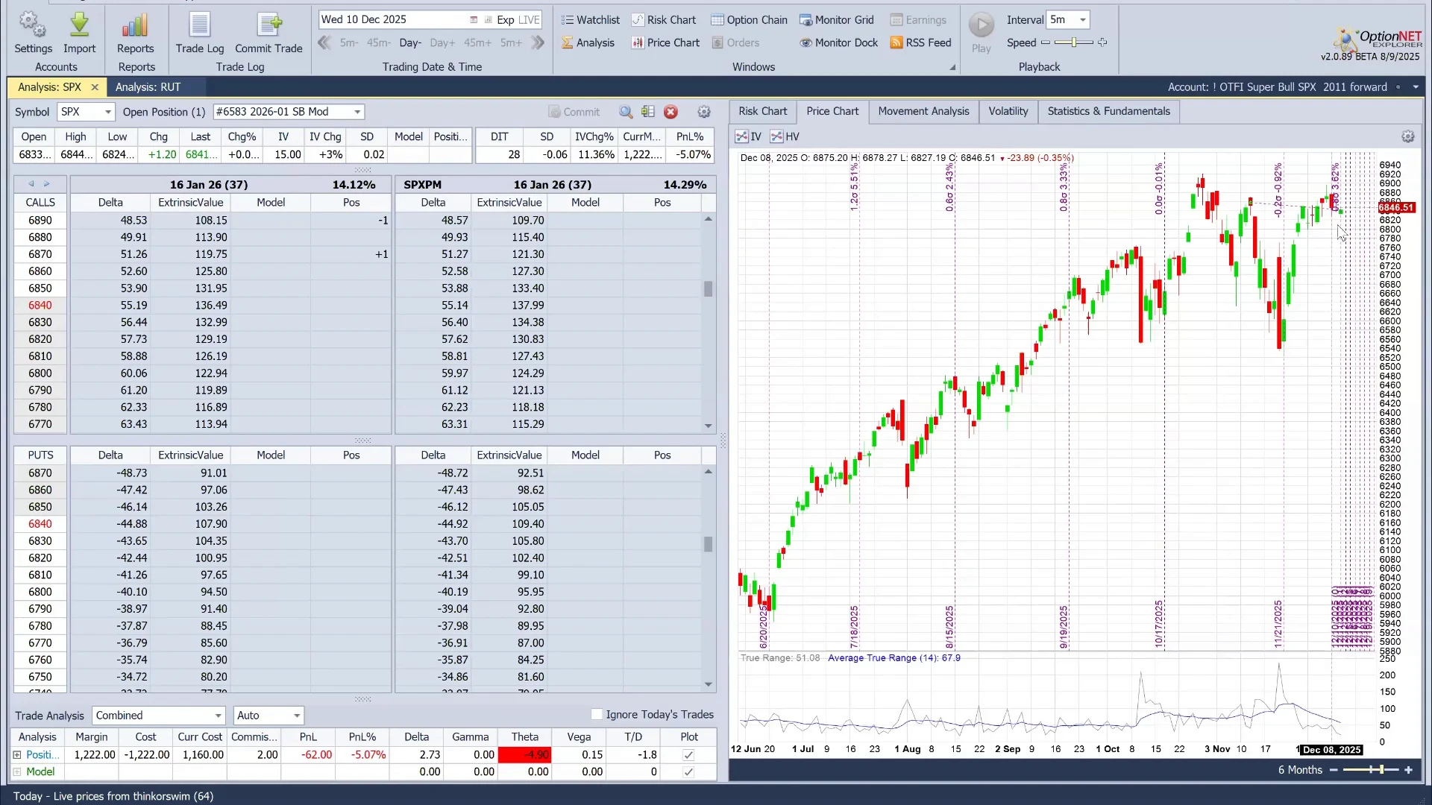This screenshot has height=805, width=1432.
Task: Open the Interval dropdown set to 5m
Action: pyautogui.click(x=1068, y=20)
